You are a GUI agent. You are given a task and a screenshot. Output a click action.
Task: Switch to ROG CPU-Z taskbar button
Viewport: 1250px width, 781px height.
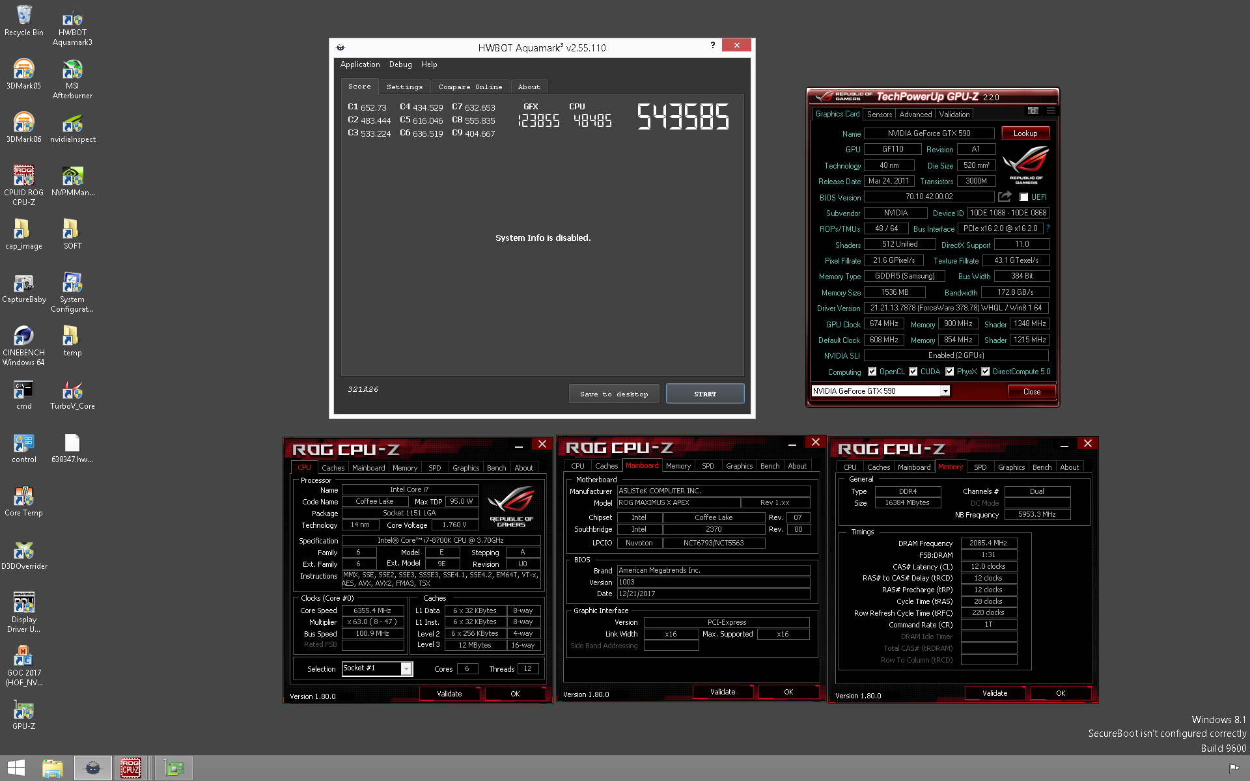[x=132, y=768]
